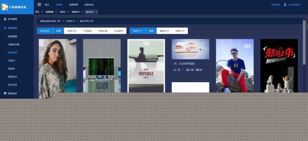Click the vertical scrollbar on the right
This screenshot has width=308, height=141.
(304, 42)
